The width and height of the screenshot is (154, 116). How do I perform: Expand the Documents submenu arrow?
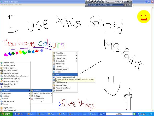point(29,93)
